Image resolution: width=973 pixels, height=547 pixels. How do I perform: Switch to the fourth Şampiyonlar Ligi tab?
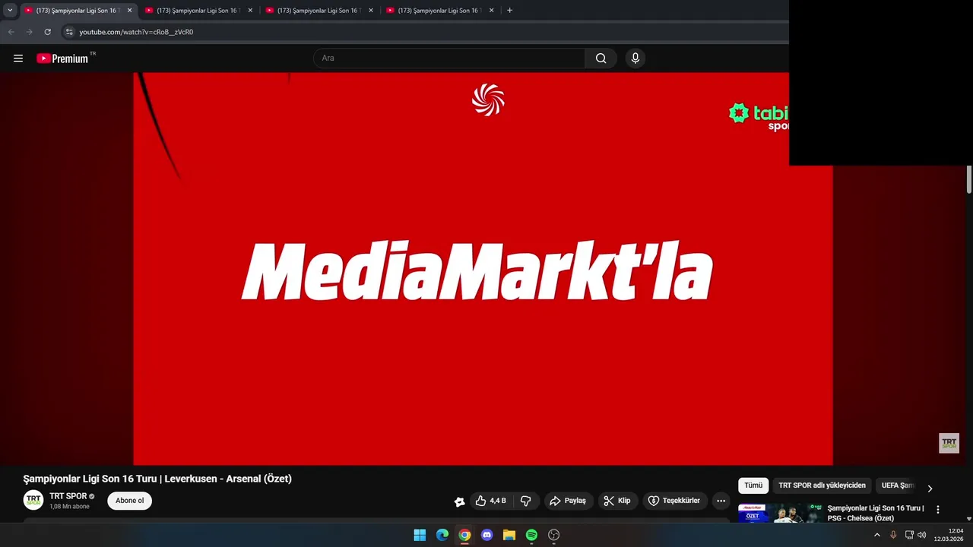(x=438, y=11)
